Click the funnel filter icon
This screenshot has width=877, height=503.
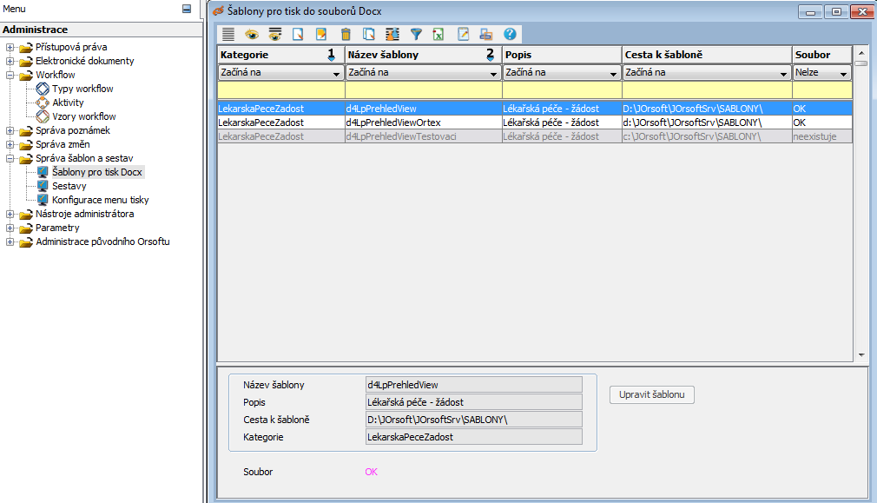tap(416, 34)
